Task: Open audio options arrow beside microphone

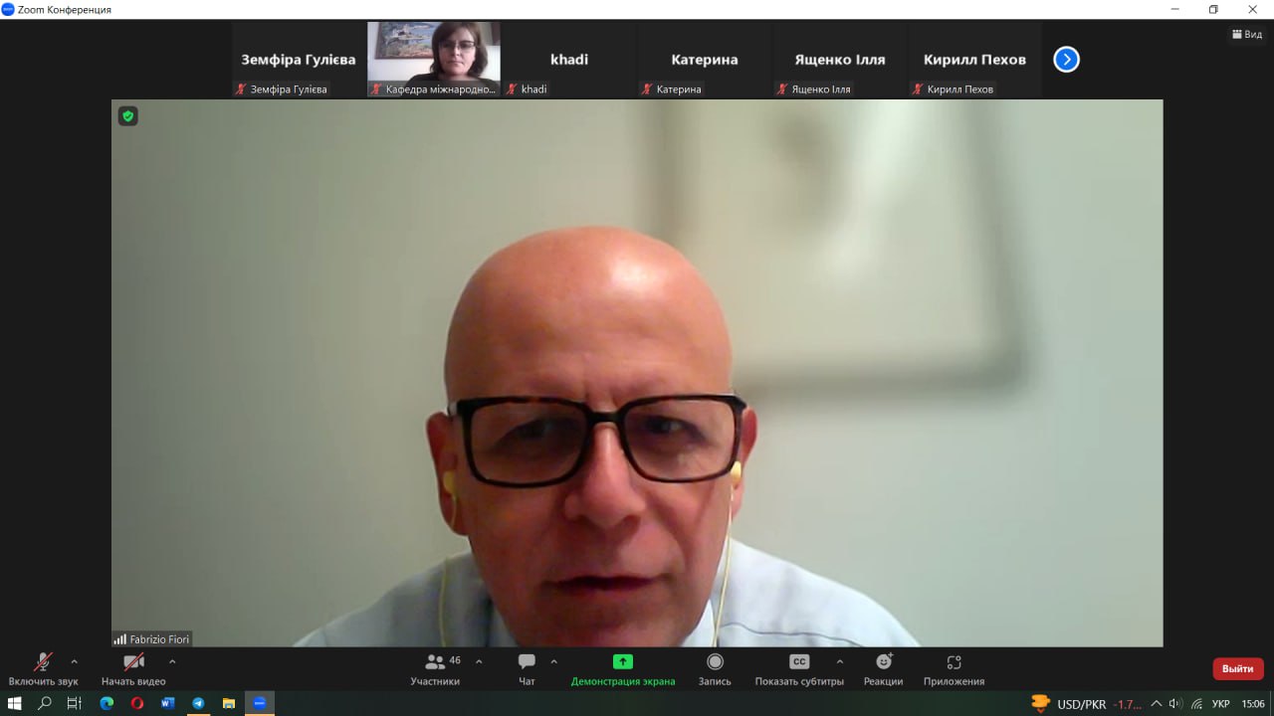Action: (74, 661)
